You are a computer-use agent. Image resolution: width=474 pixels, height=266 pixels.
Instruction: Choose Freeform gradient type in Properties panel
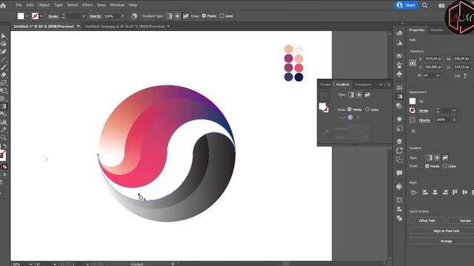[445, 157]
